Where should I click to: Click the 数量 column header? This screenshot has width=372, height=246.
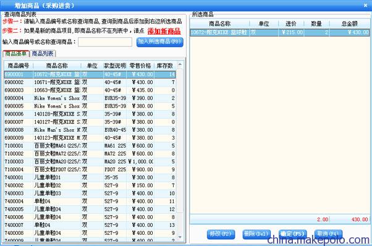(316, 23)
